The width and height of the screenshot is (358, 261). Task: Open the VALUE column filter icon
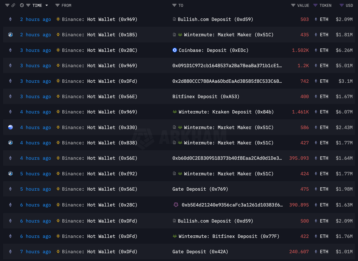coord(293,5)
